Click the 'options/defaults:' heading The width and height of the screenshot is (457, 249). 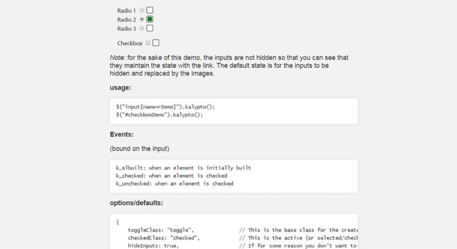click(x=136, y=203)
